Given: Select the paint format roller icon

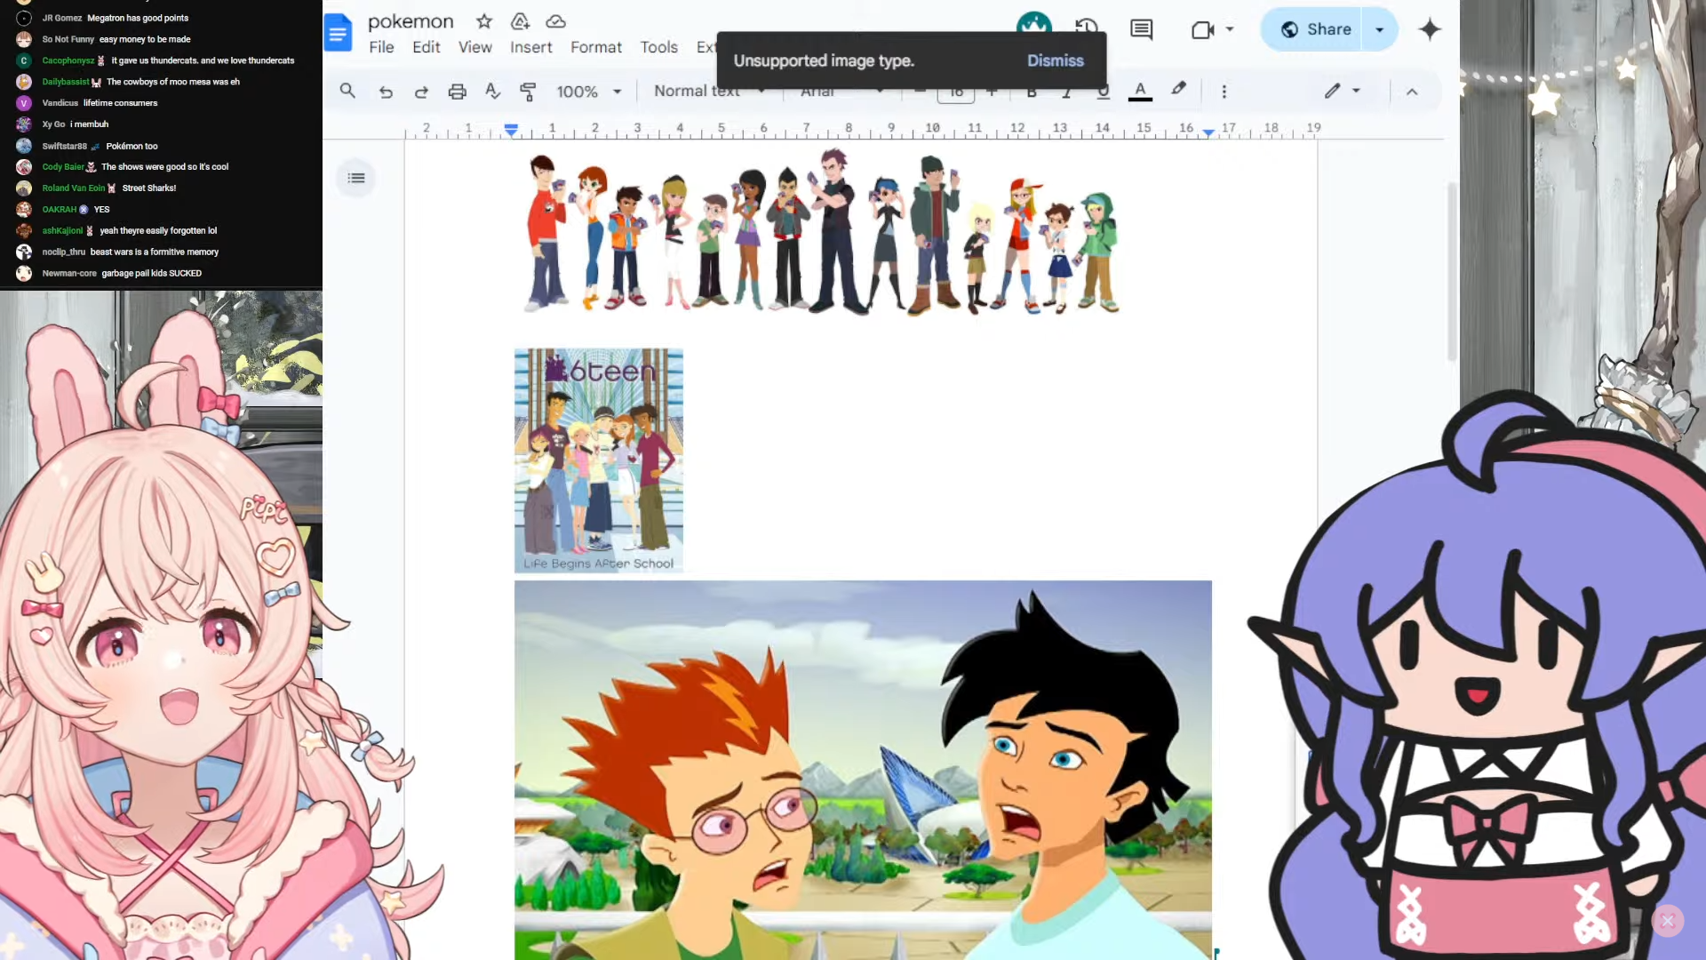Looking at the screenshot, I should coord(528,91).
